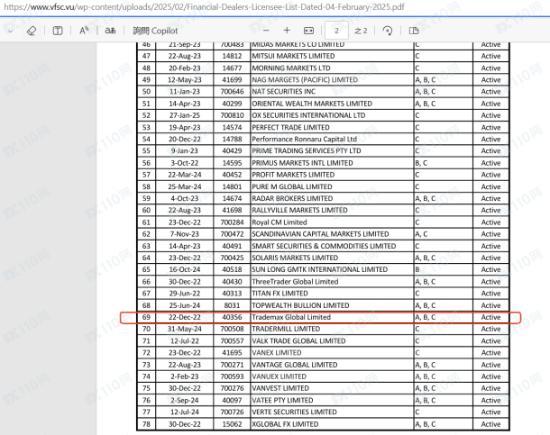Click class 'B' in SUN LONG GMTK row

coord(444,269)
